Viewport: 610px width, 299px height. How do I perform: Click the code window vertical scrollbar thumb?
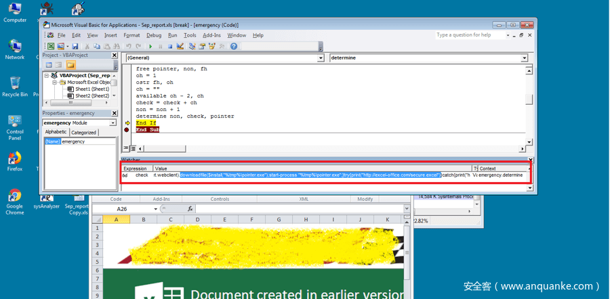(529, 99)
